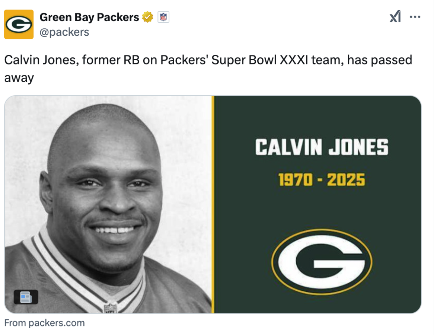Viewport: 434px width, 335px height.
Task: Click the word "away" in the tweet
Action: [x=19, y=77]
